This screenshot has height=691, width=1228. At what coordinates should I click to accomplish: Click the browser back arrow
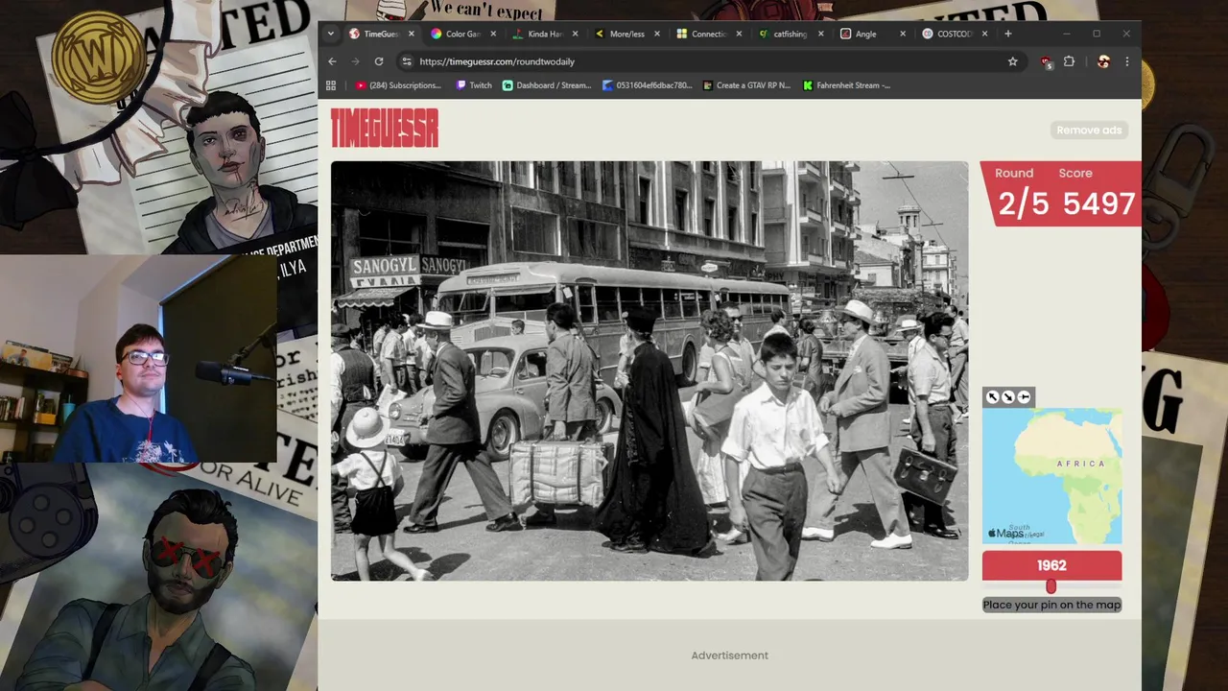click(x=332, y=61)
